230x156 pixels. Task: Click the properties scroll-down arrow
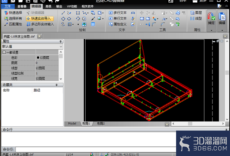point(61,79)
